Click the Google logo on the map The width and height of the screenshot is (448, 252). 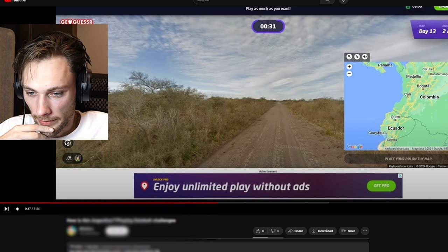pyautogui.click(x=355, y=147)
